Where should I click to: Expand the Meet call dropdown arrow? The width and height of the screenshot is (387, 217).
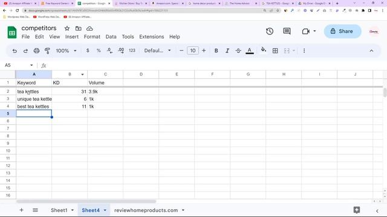point(314,31)
